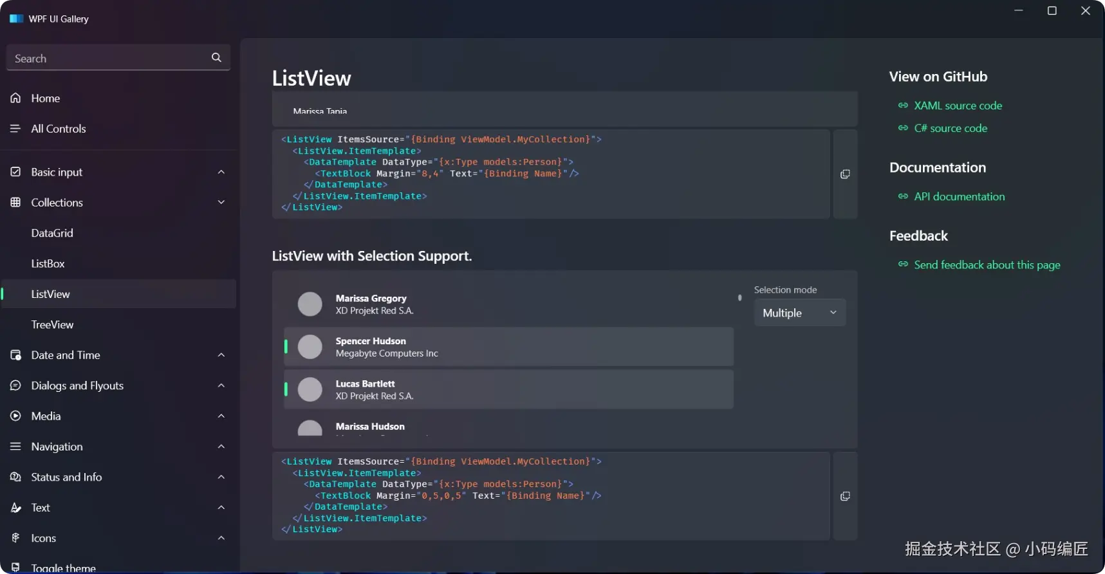Click the Text pen icon

15,507
